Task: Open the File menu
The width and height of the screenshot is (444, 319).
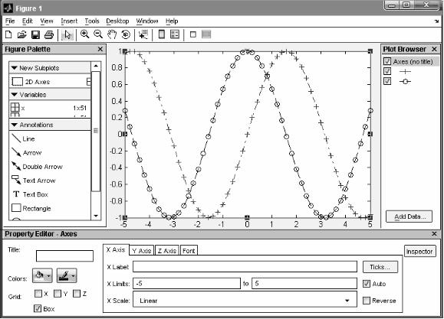Action: pyautogui.click(x=10, y=21)
